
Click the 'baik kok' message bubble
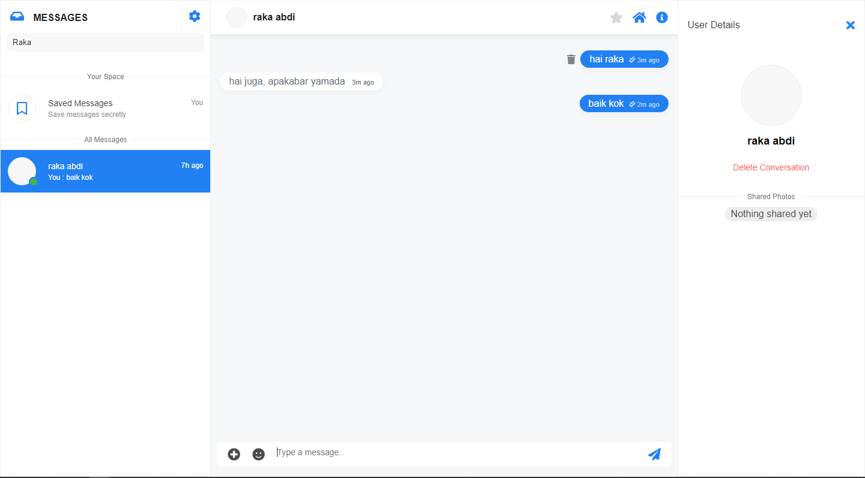click(624, 104)
